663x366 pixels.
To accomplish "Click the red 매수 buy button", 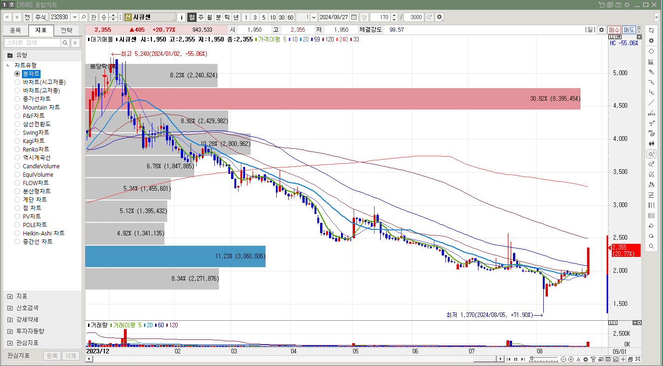I will [614, 30].
